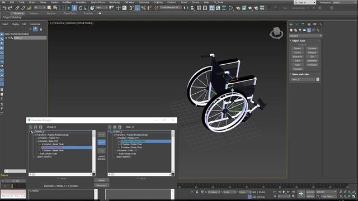Viewport: 358px width, 201px height.
Task: Select the Geometry category in Create panel
Action: coord(291,30)
